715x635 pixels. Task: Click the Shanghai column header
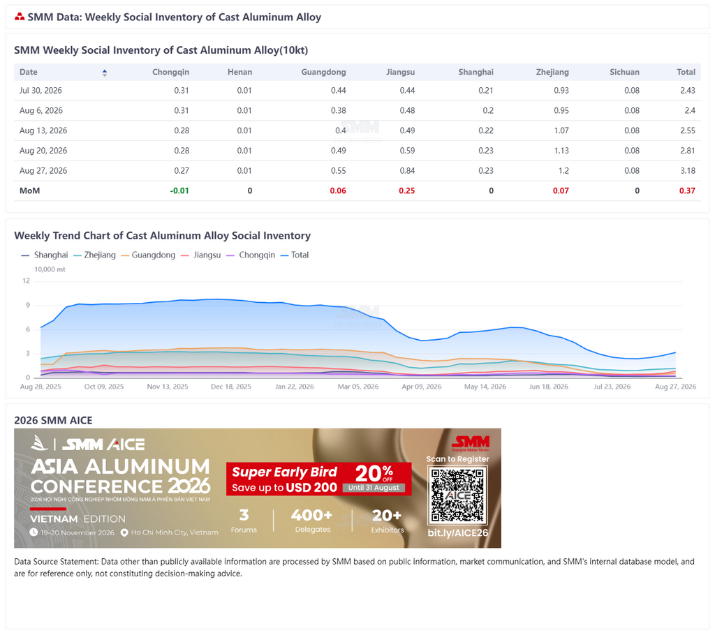pyautogui.click(x=476, y=72)
